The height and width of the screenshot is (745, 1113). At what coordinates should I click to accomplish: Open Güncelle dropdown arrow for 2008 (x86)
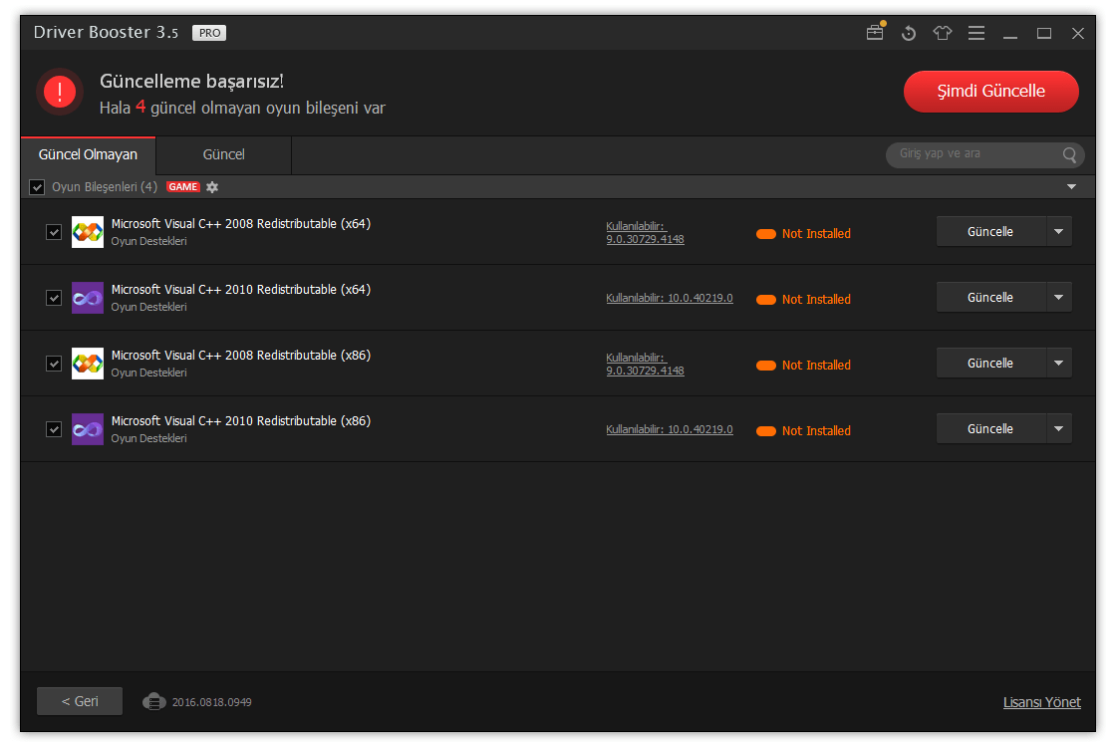coord(1059,363)
